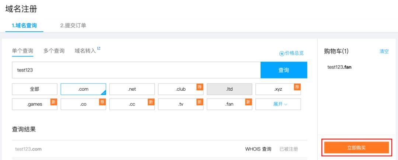
Task: Clear the shopping cart via 清空
Action: pyautogui.click(x=384, y=51)
